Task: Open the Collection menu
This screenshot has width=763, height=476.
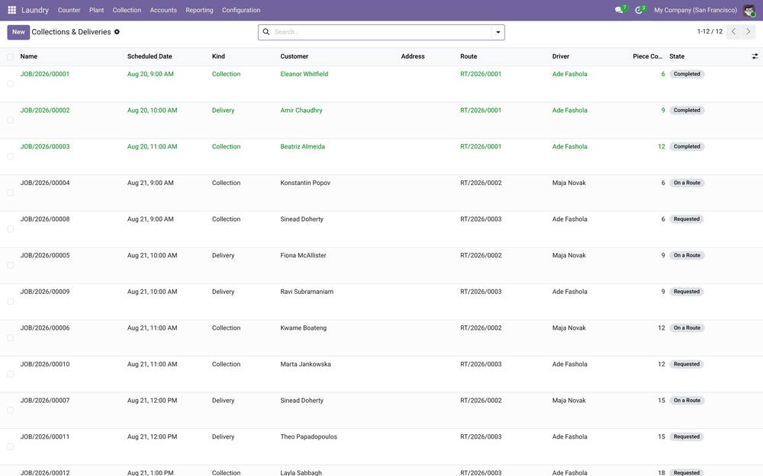Action: 127,10
